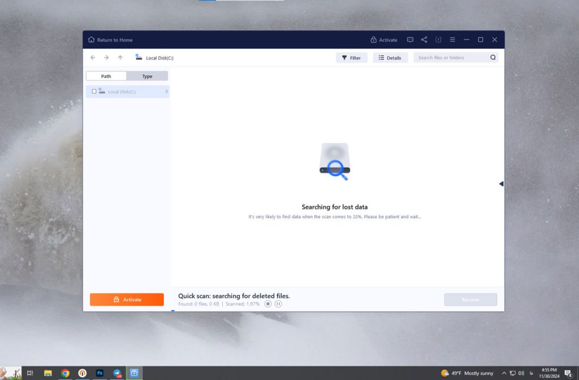Click the search magnifier icon

click(492, 58)
